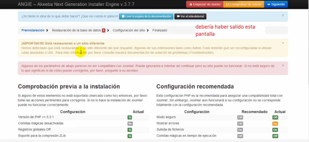The image size is (309, 142).
Task: Click the Recomendado column header
Action: click(x=255, y=112)
